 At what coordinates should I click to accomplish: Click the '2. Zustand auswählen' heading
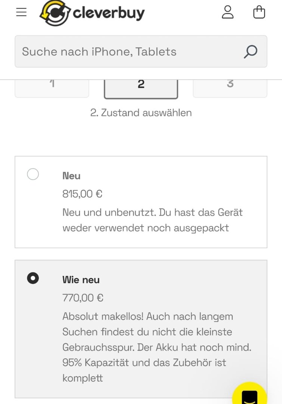[141, 113]
